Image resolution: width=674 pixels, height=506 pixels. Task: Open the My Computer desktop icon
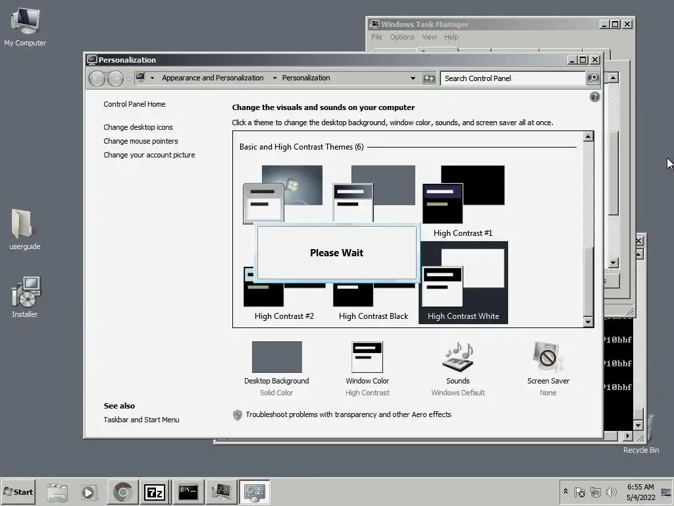click(25, 26)
